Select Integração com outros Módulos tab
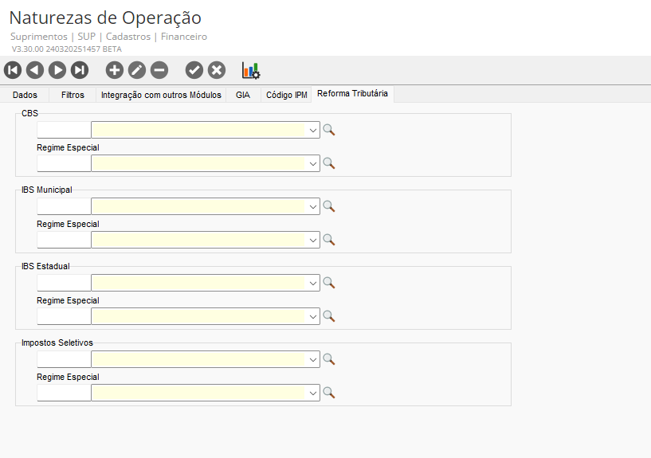This screenshot has height=458, width=651. coord(161,95)
